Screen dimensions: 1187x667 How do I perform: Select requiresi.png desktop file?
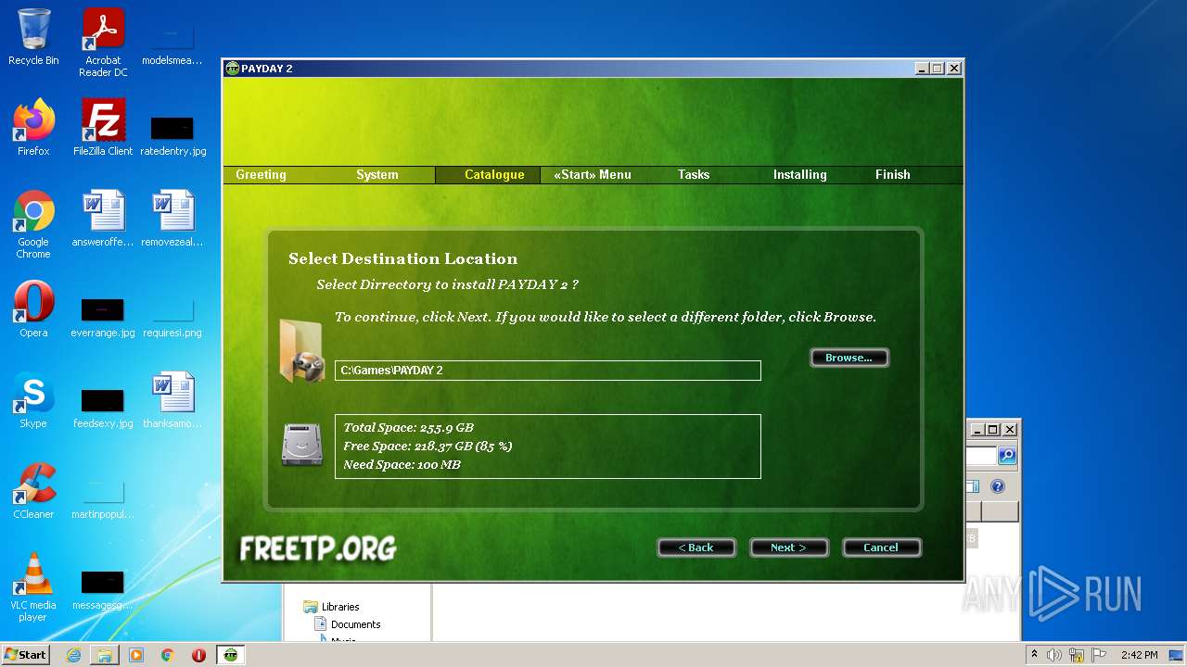coord(172,317)
